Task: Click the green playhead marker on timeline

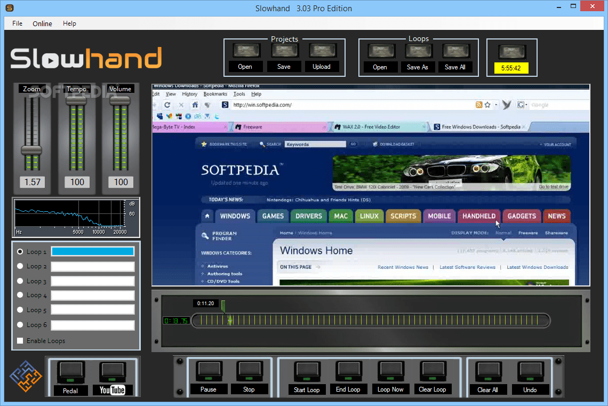Action: (x=230, y=320)
